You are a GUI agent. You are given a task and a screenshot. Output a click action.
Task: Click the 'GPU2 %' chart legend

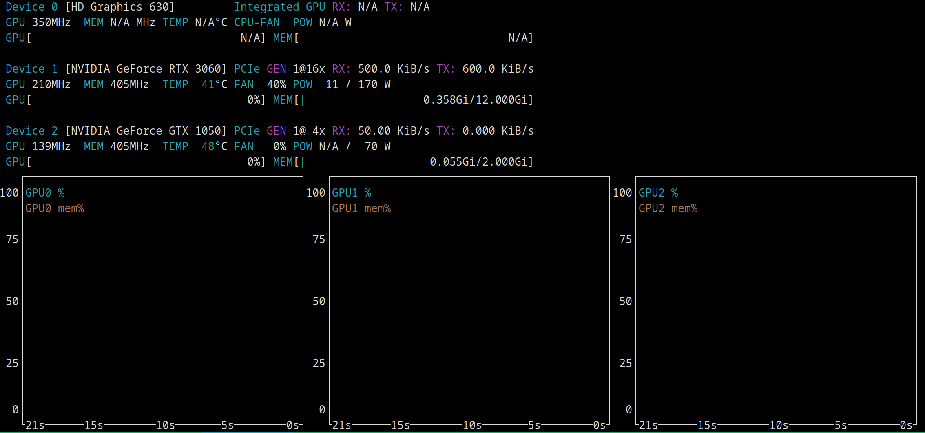pos(658,193)
